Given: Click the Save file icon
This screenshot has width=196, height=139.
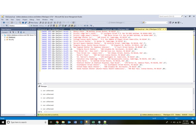Looking at the screenshot, I should coord(23,23).
